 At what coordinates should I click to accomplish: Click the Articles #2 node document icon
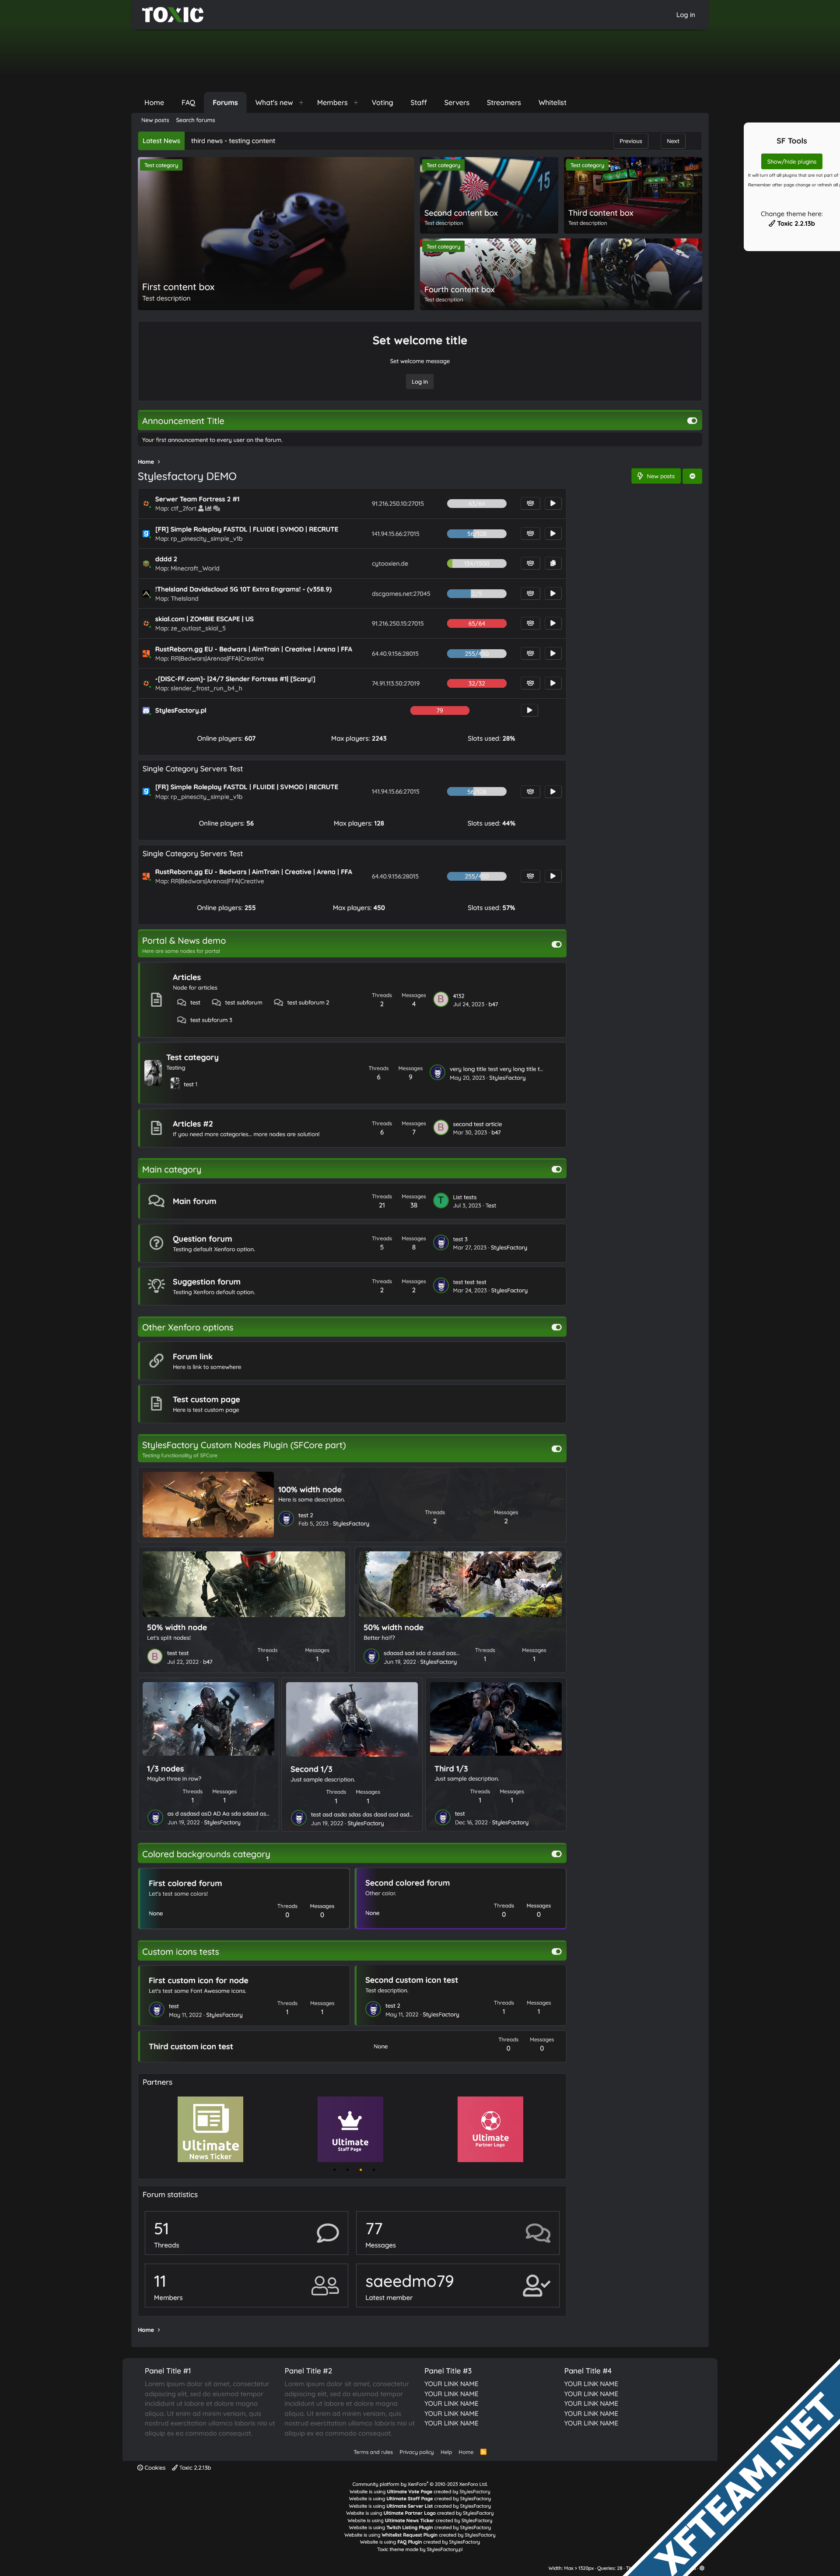[x=156, y=1127]
